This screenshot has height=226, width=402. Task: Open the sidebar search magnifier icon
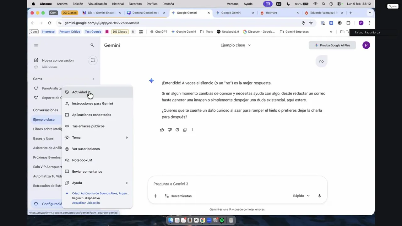tap(92, 45)
